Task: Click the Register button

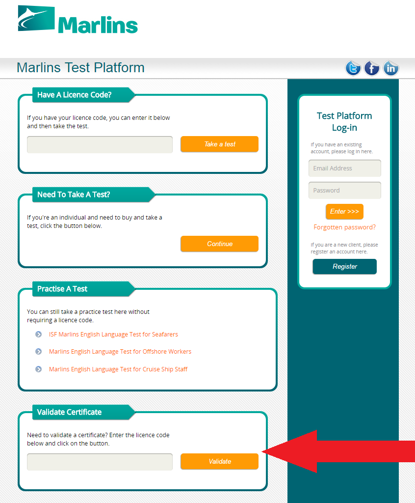Action: click(344, 267)
